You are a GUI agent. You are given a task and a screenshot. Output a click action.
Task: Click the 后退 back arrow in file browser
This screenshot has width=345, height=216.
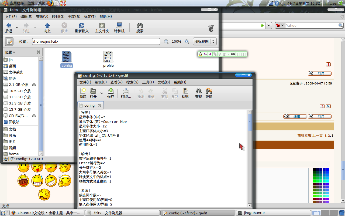point(9,25)
